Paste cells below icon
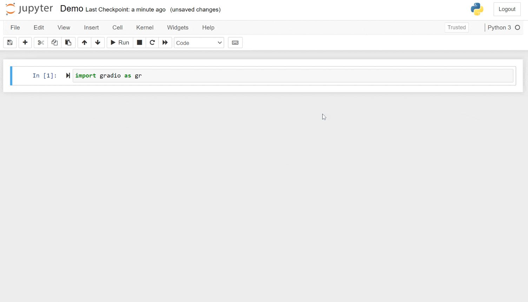528x302 pixels. pyautogui.click(x=68, y=42)
